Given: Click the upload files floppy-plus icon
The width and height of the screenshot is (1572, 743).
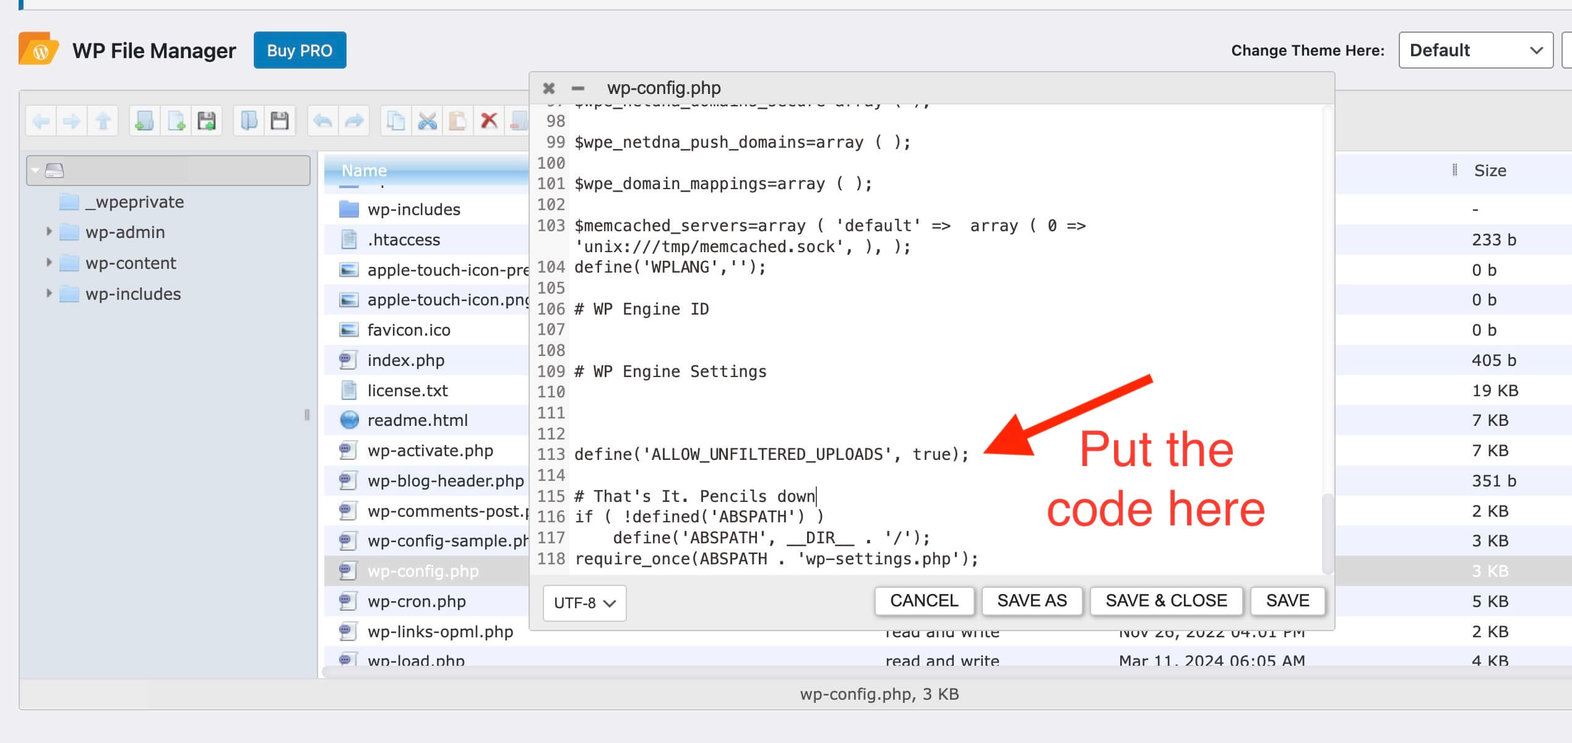Looking at the screenshot, I should coord(207,121).
